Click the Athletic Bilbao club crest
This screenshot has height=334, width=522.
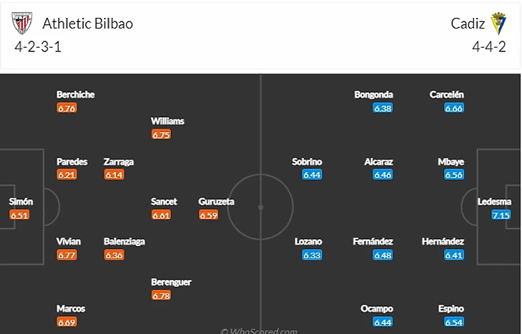[x=22, y=23]
